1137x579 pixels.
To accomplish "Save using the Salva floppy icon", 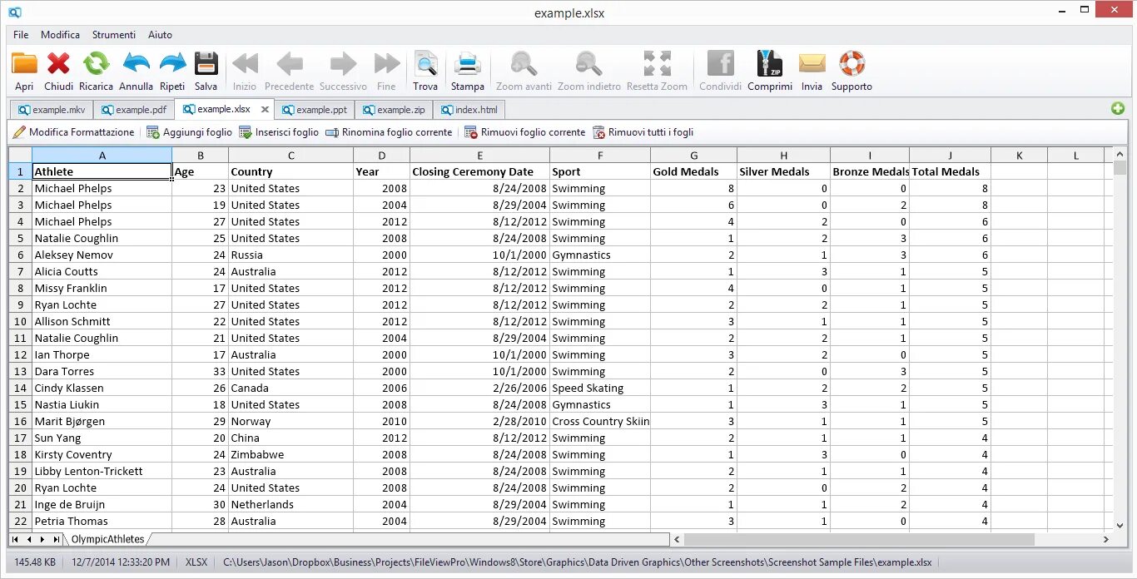I will [x=206, y=63].
